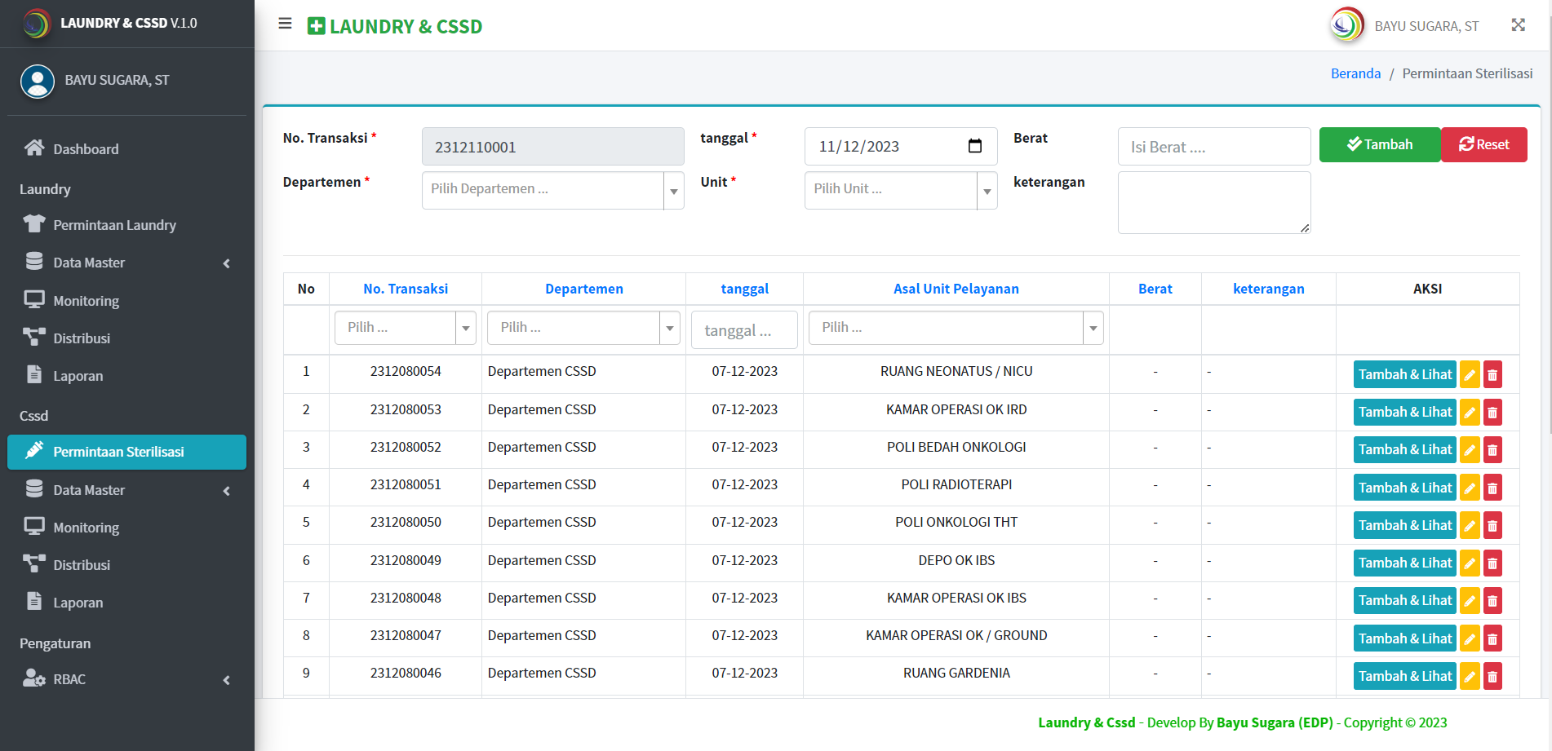Click the green Tambah button
The height and width of the screenshot is (751, 1552).
(1379, 145)
